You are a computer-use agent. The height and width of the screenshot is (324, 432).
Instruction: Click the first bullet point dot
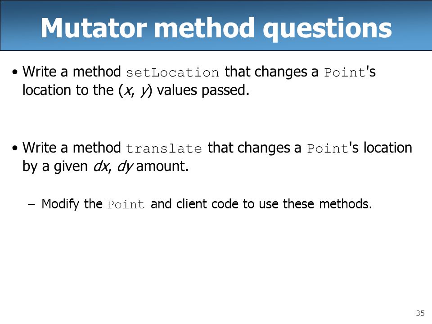(15, 72)
